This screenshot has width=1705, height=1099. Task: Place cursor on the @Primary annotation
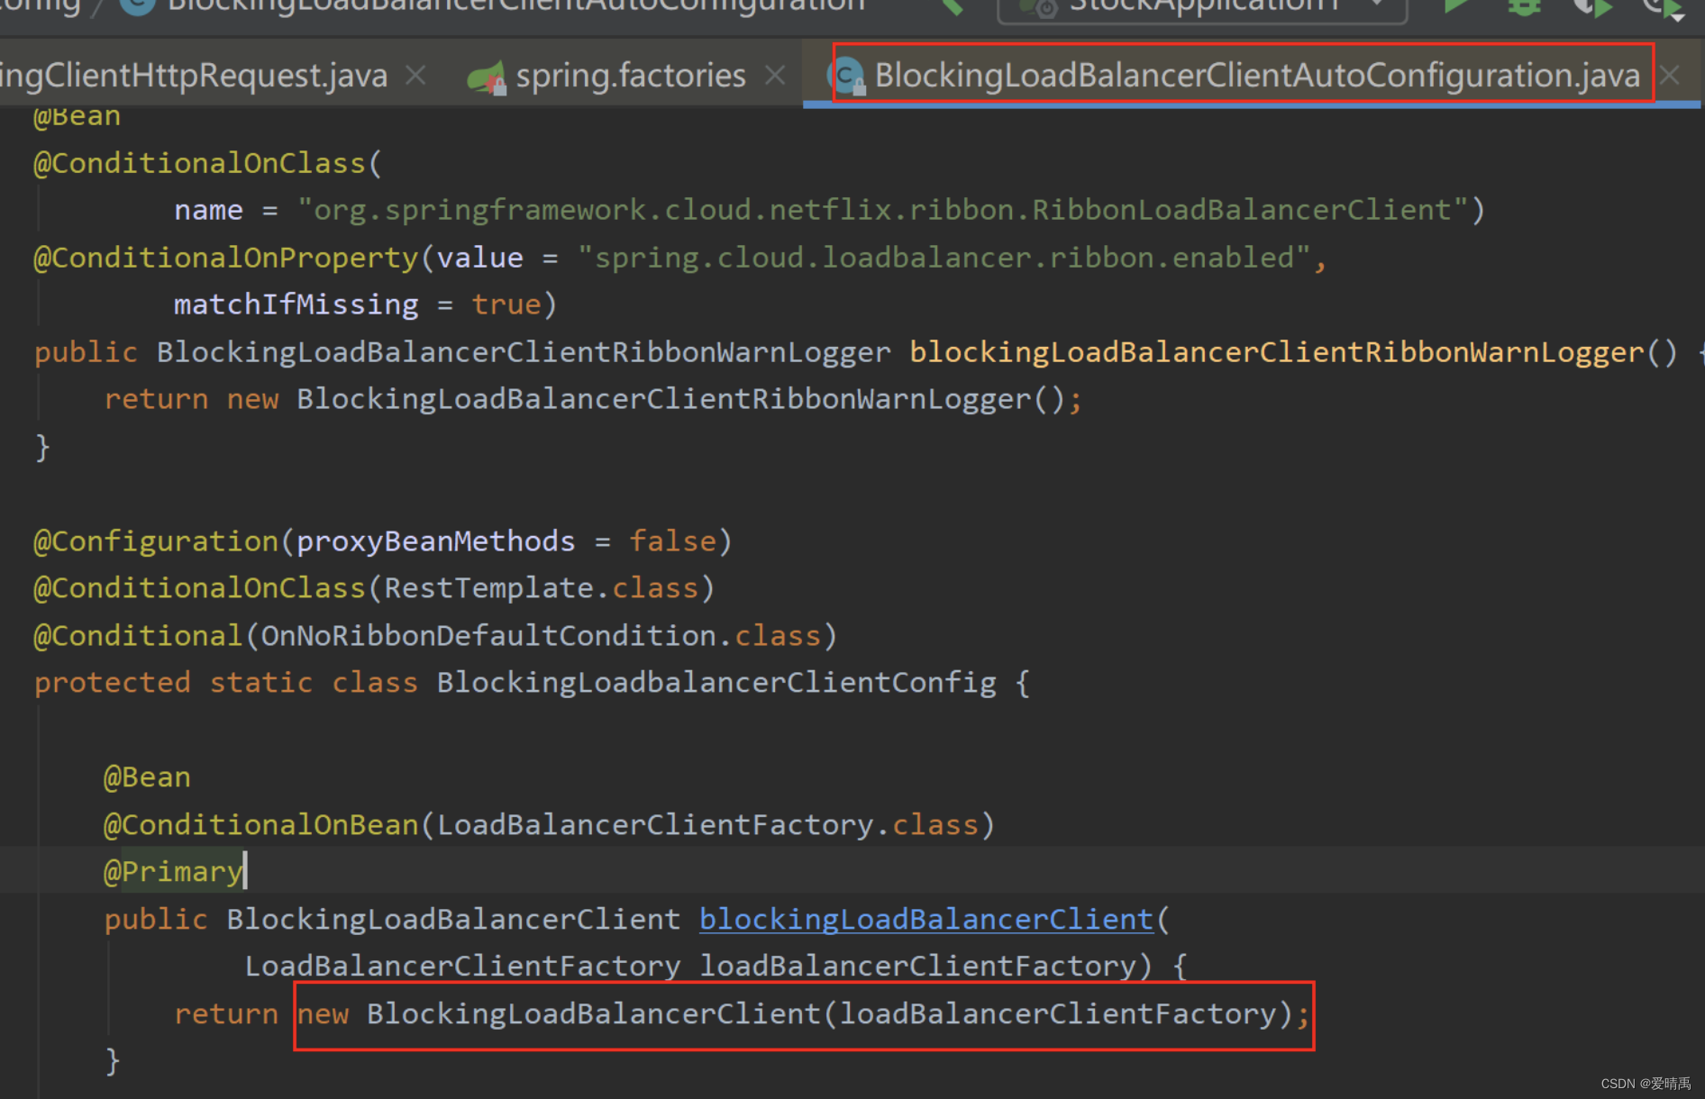173,870
